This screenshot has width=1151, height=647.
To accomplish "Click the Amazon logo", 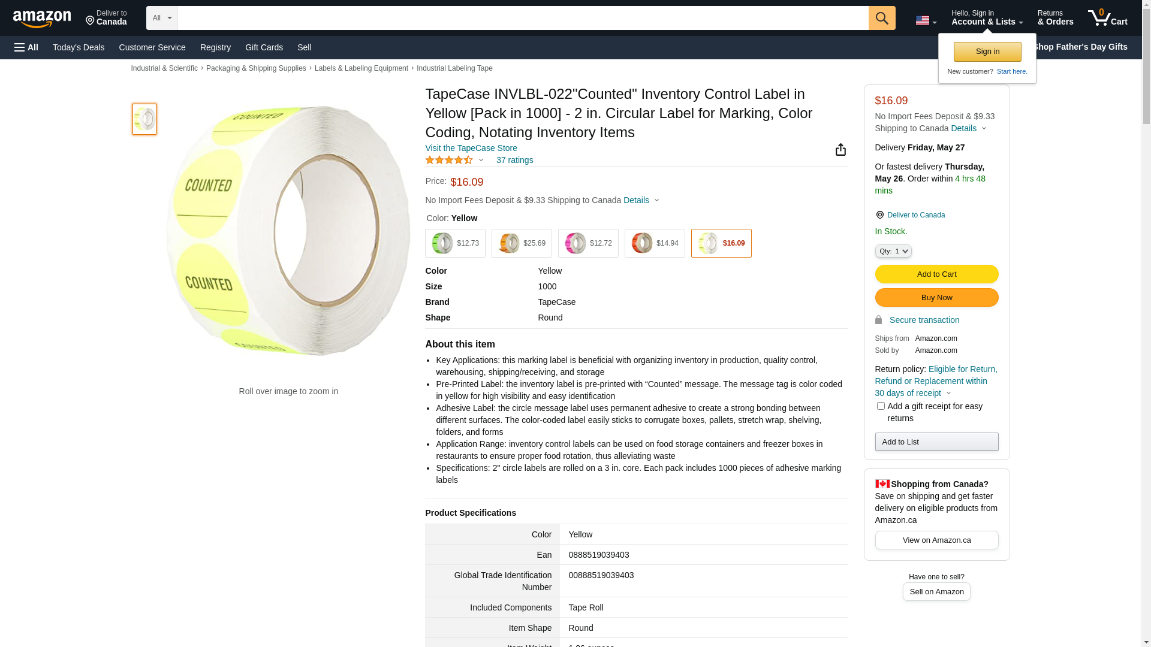I will tap(42, 19).
